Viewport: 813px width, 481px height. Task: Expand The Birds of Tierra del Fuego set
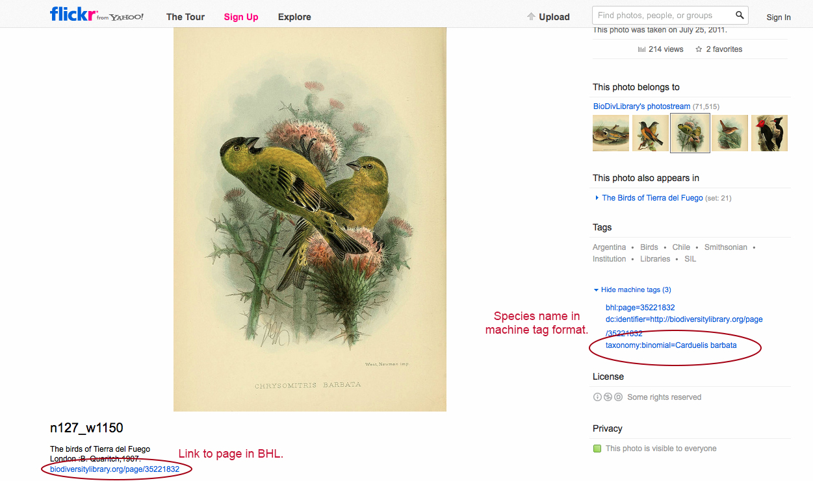point(597,198)
